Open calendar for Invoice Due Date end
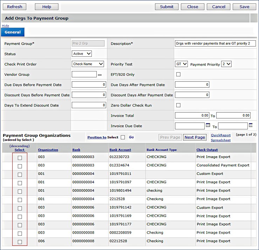This screenshot has height=250, width=259. tap(251, 125)
